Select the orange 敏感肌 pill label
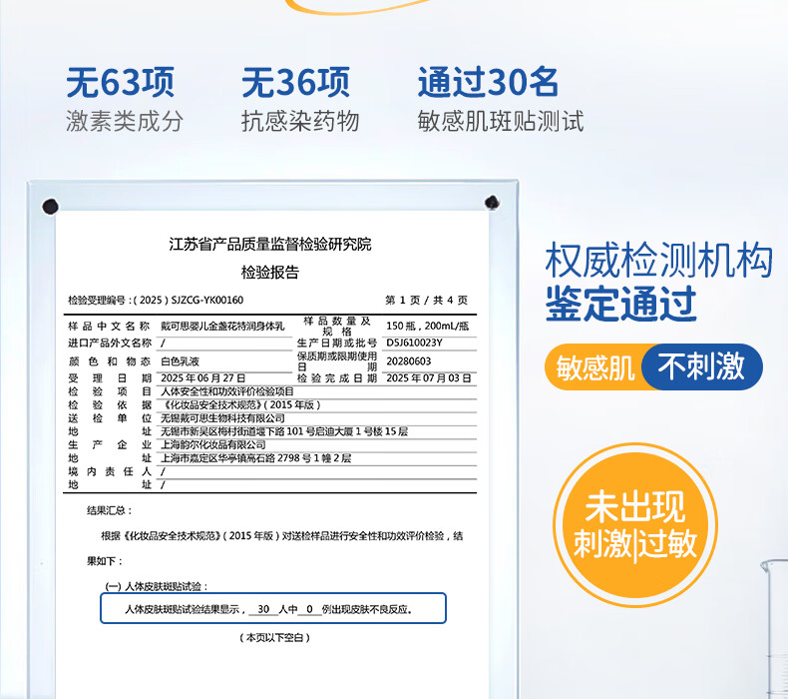The image size is (788, 699). point(596,367)
